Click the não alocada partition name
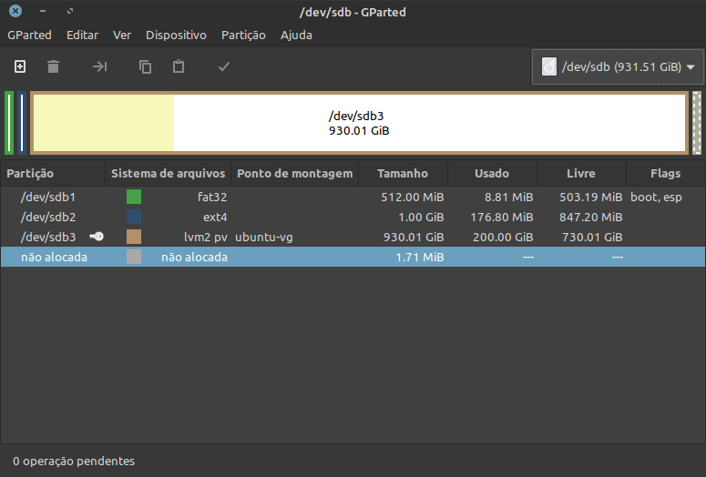This screenshot has height=477, width=706. point(54,257)
